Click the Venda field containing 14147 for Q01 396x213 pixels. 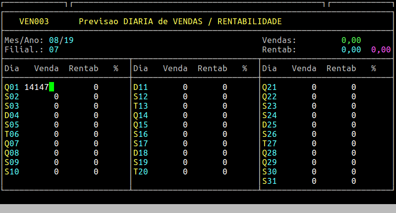(x=37, y=87)
